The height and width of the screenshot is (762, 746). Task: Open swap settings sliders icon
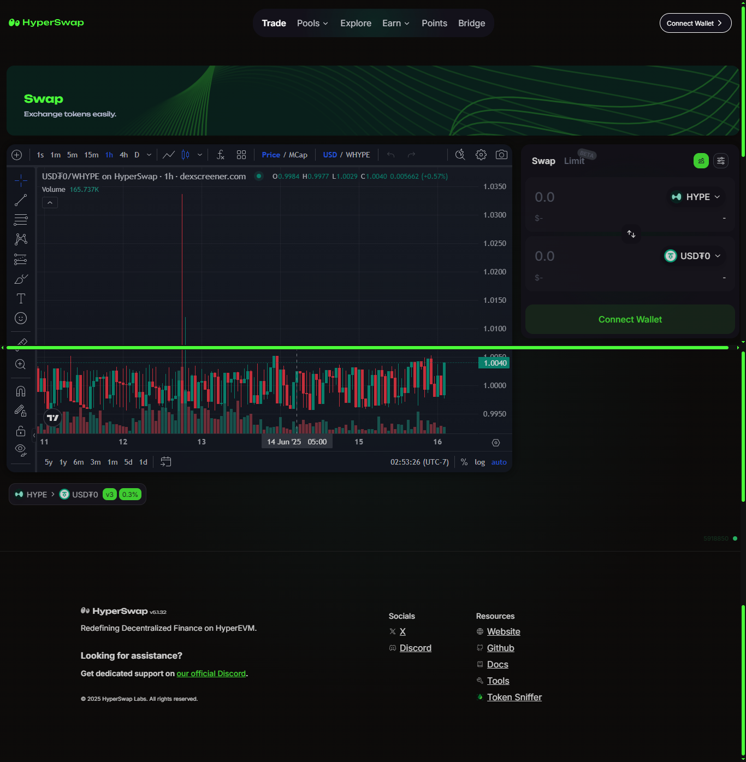(721, 161)
